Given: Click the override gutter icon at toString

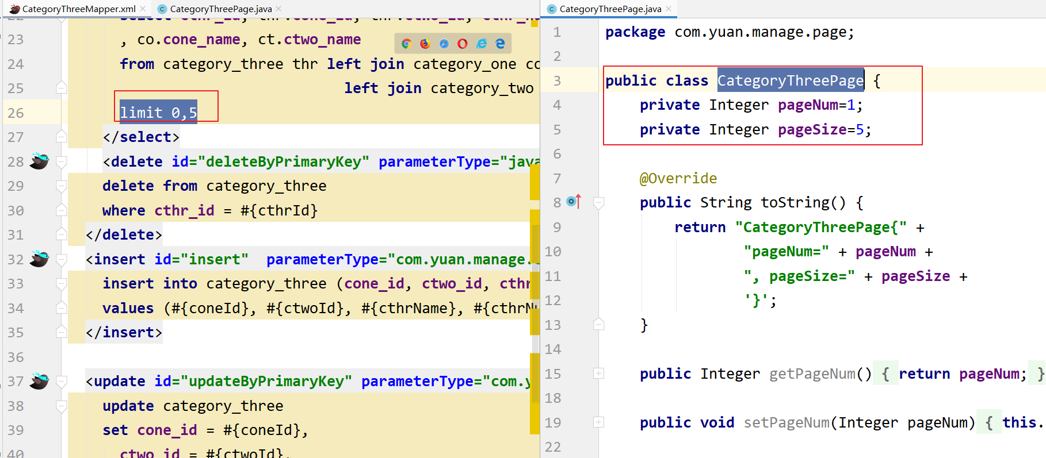Looking at the screenshot, I should [x=574, y=202].
